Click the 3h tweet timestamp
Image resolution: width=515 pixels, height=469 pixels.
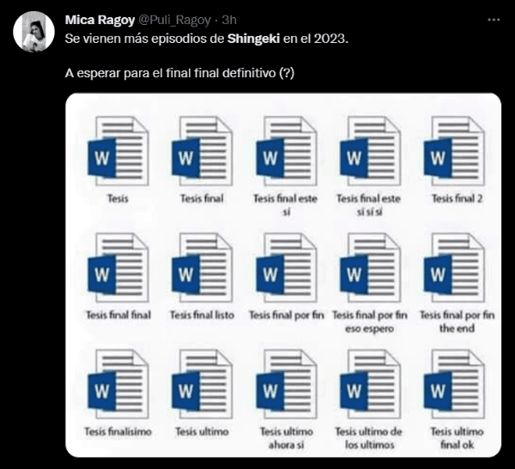[230, 19]
